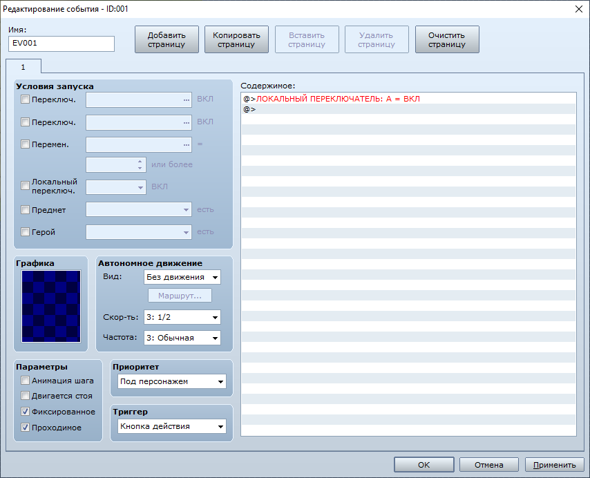Viewport: 590px width, 478px height.
Task: Click the Маршрут... button
Action: pos(180,296)
